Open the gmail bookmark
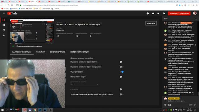The height and width of the screenshot is (112, 199). [x=29, y=9]
